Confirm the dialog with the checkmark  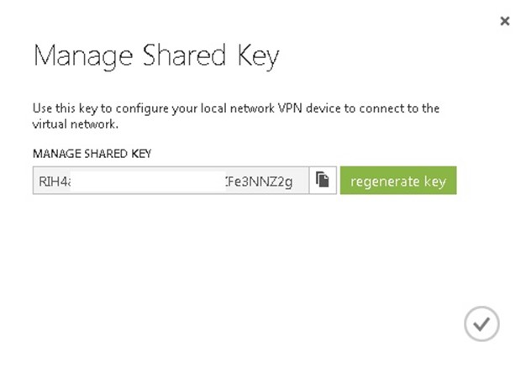click(x=481, y=323)
